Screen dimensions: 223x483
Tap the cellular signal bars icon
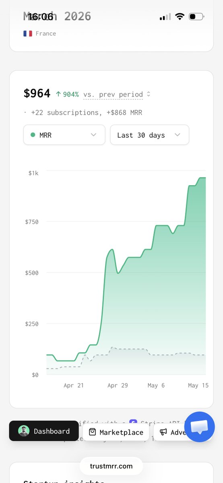click(x=165, y=17)
